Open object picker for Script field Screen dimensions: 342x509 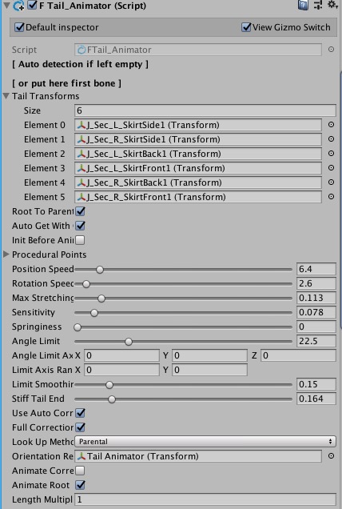click(x=331, y=50)
